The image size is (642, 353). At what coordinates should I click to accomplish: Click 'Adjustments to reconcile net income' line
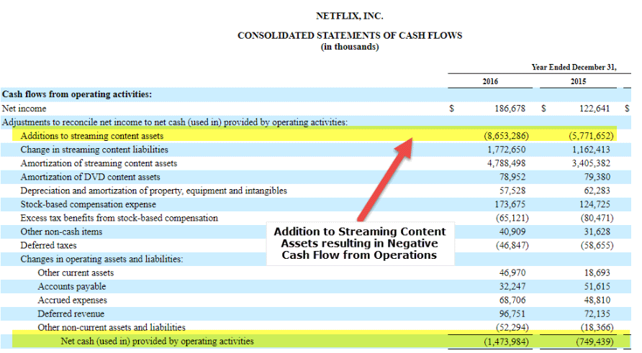click(175, 122)
